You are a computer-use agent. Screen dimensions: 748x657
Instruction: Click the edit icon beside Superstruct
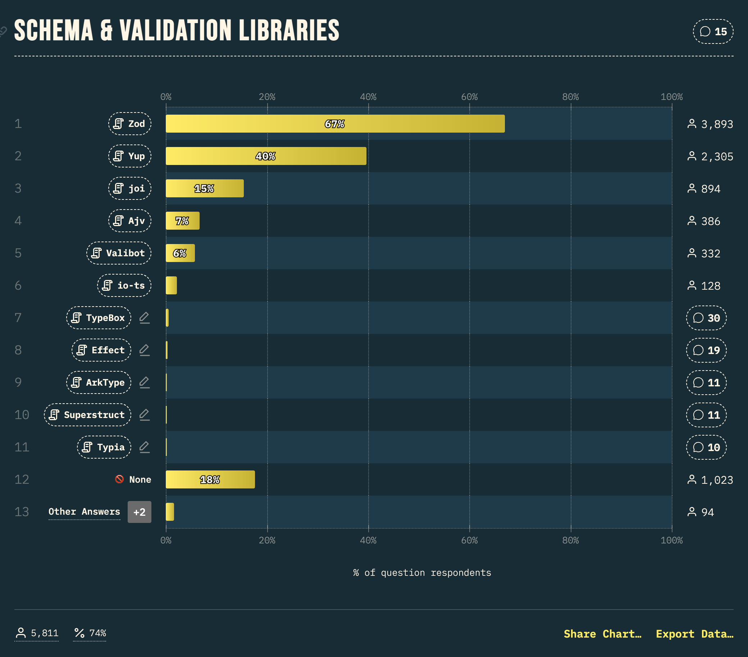pyautogui.click(x=145, y=414)
